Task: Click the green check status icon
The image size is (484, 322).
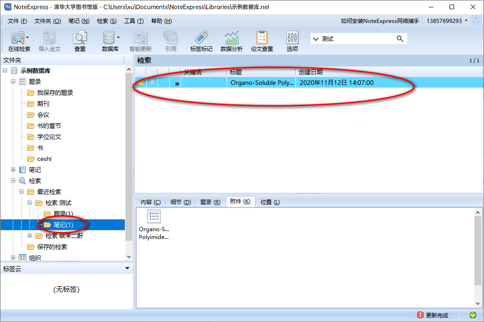Action: (x=473, y=315)
